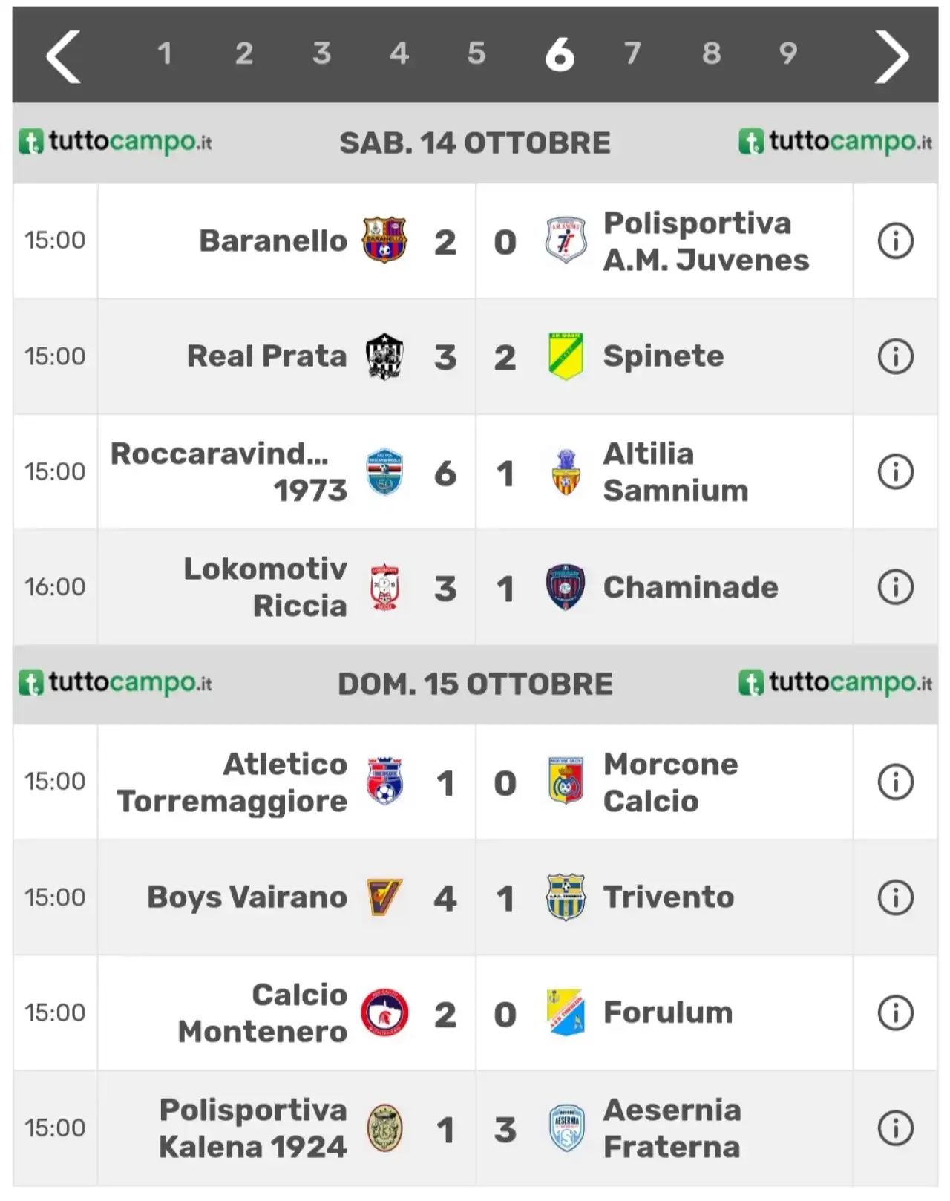Click the top-left tuttocampo.it logo
This screenshot has width=950, height=1201.
(x=116, y=142)
